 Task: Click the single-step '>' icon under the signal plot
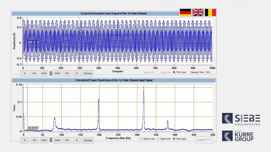click(x=76, y=73)
